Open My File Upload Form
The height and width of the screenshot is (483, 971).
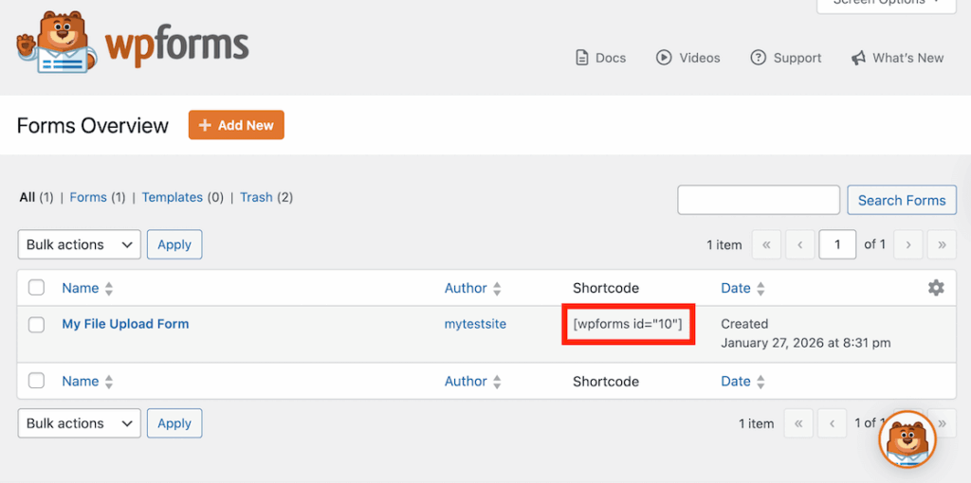(125, 324)
